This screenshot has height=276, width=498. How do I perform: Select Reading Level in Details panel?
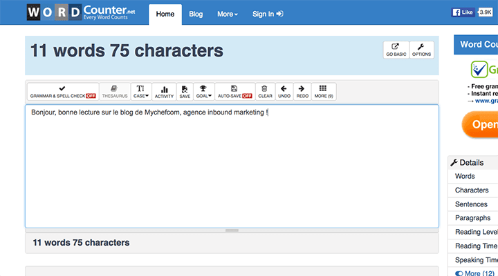click(x=473, y=232)
